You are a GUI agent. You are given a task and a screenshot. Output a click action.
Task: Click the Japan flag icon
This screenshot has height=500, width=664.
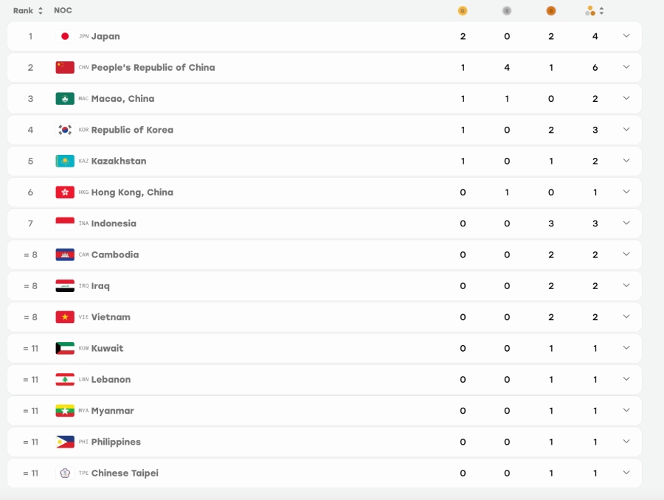tap(65, 36)
